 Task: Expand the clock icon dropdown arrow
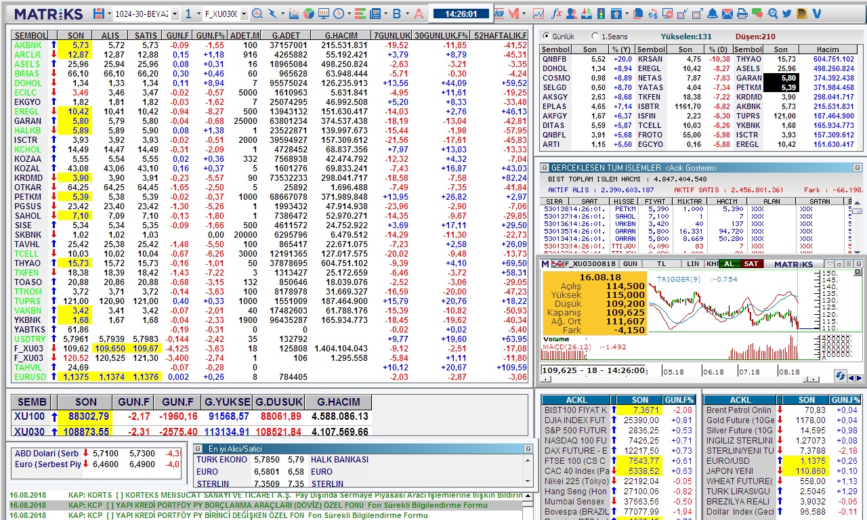[348, 14]
